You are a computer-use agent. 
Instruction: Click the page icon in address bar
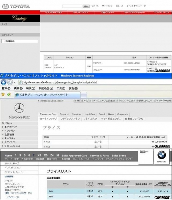pos(21,82)
